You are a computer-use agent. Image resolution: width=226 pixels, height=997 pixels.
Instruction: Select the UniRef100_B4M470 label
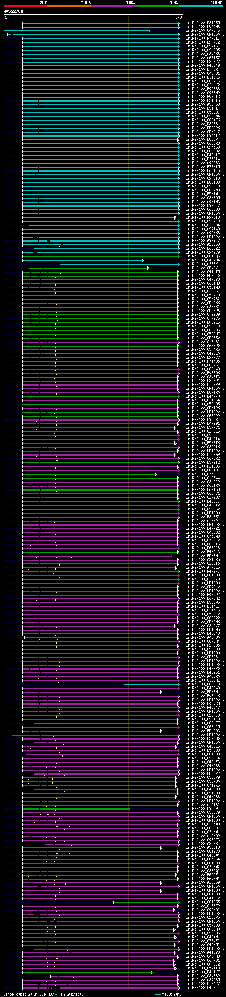pos(203,396)
